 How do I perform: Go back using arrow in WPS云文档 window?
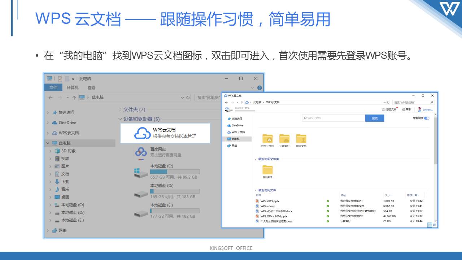click(226, 102)
